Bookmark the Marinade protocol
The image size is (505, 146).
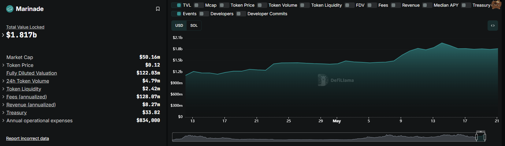[158, 9]
